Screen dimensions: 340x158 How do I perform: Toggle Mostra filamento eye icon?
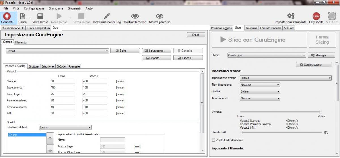[x=135, y=16]
